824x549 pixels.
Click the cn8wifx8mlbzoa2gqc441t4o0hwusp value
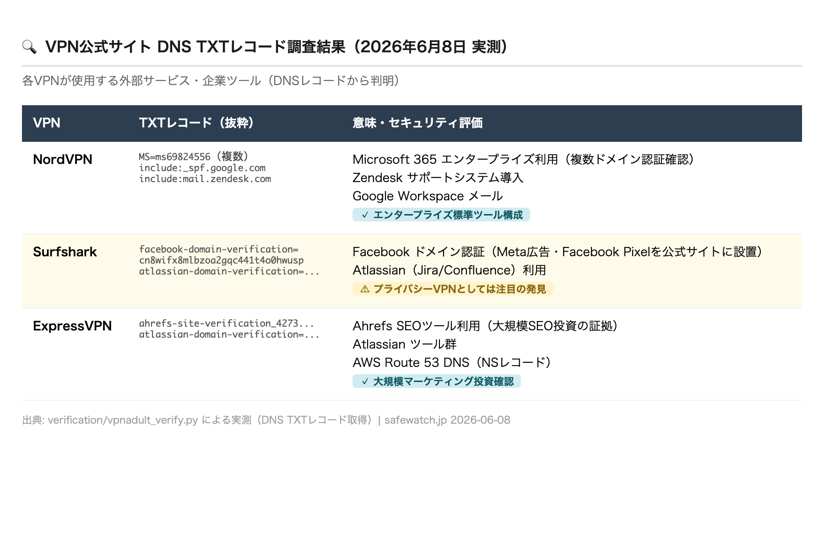222,260
